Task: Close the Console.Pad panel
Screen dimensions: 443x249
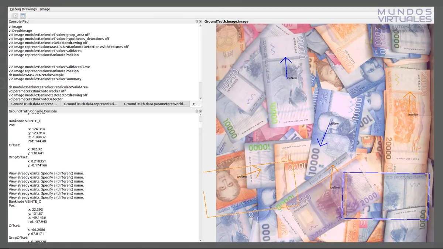Action: (200, 21)
